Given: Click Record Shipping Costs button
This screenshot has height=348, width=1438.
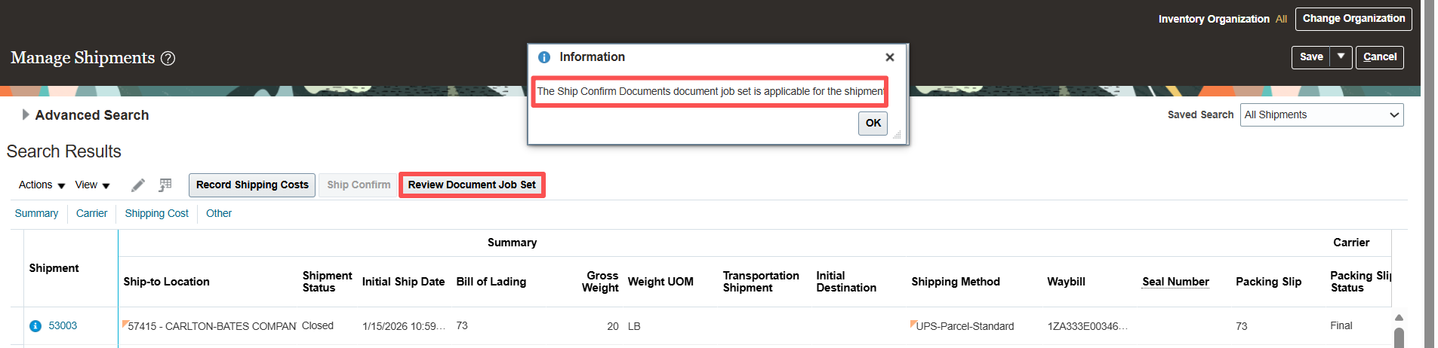Looking at the screenshot, I should point(252,185).
